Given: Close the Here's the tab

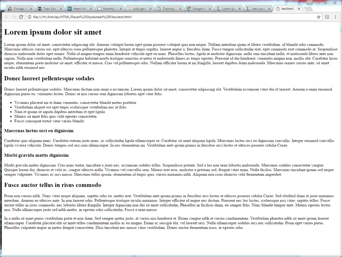Looking at the screenshot, I should click(91, 9).
